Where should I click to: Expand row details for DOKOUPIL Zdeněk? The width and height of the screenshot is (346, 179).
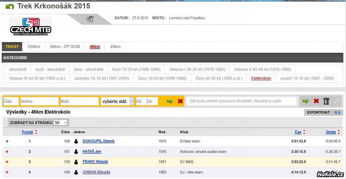point(7,141)
